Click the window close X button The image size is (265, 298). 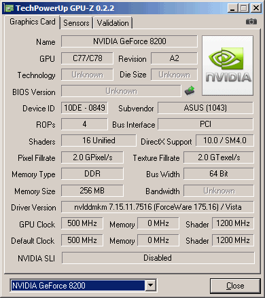(256, 8)
